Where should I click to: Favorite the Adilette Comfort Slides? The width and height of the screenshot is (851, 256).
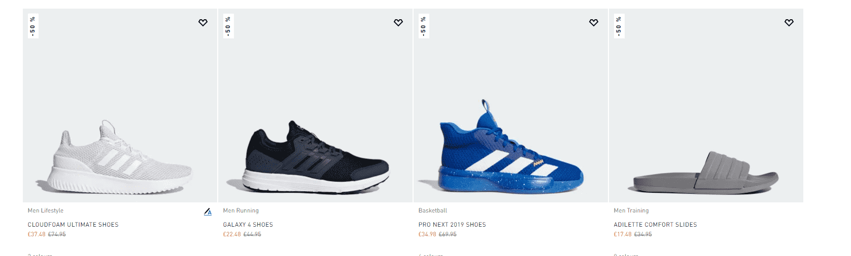789,23
